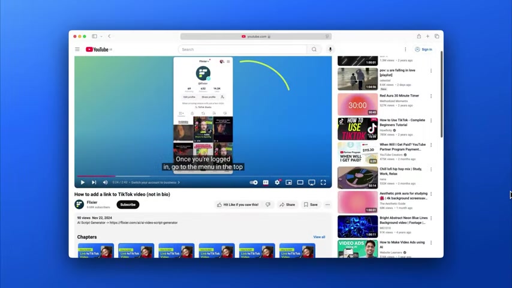Image resolution: width=512 pixels, height=288 pixels.
Task: Open the Safari sidebar dropdown arrow
Action: coord(101,36)
